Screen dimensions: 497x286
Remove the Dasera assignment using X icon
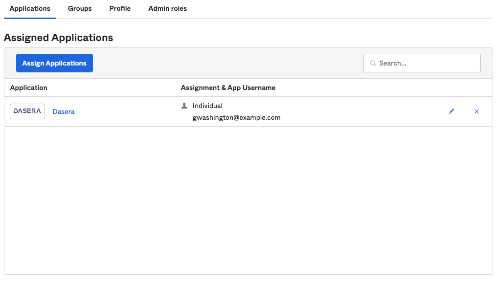click(476, 111)
